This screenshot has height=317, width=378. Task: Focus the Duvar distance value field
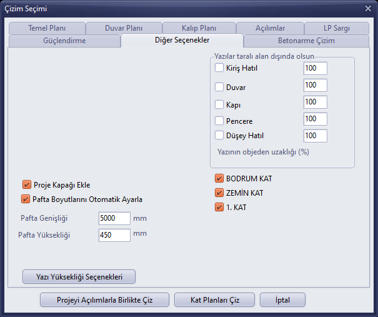(x=316, y=86)
